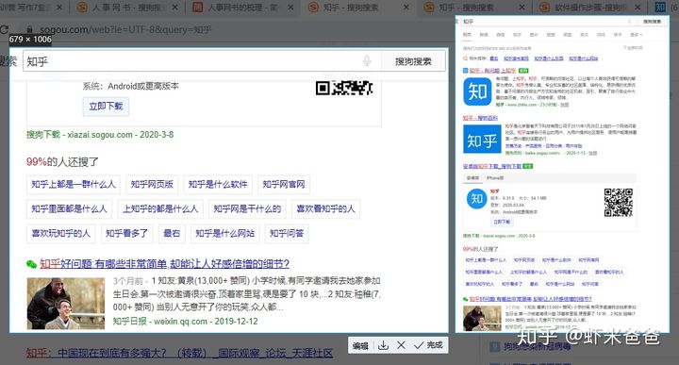679x365 pixels.
Task: Open the 编辑 editor for the screenshot
Action: (x=360, y=345)
